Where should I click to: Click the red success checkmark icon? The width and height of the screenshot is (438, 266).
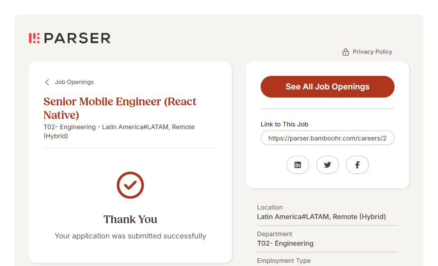(130, 185)
